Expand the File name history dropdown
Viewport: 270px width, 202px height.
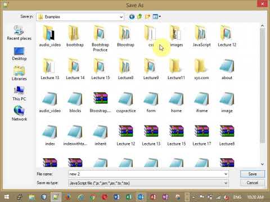[226, 174]
